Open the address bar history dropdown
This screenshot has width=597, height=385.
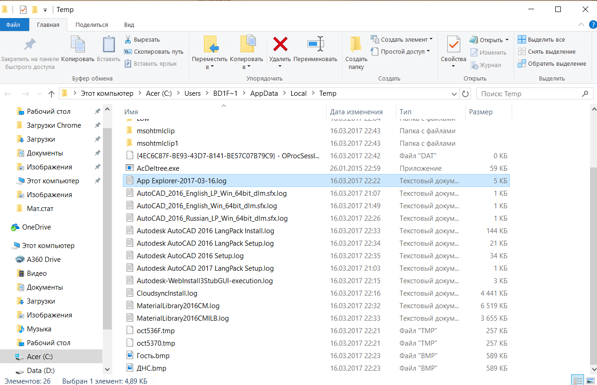tap(454, 94)
